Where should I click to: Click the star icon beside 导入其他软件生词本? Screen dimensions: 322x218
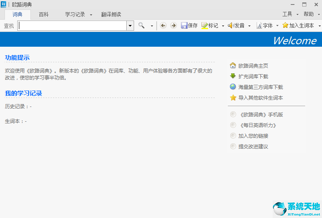(233, 98)
